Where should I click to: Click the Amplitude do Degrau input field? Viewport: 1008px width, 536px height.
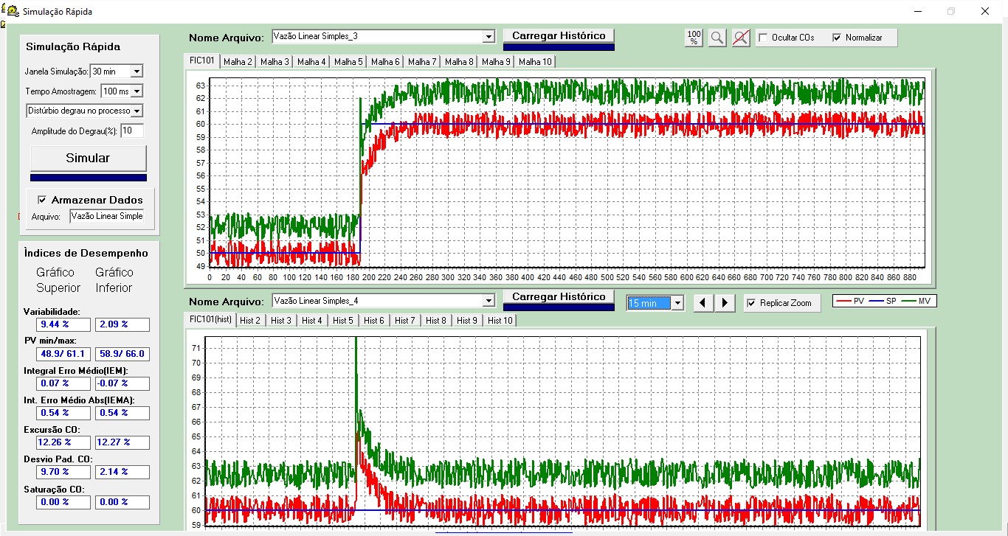coord(132,130)
